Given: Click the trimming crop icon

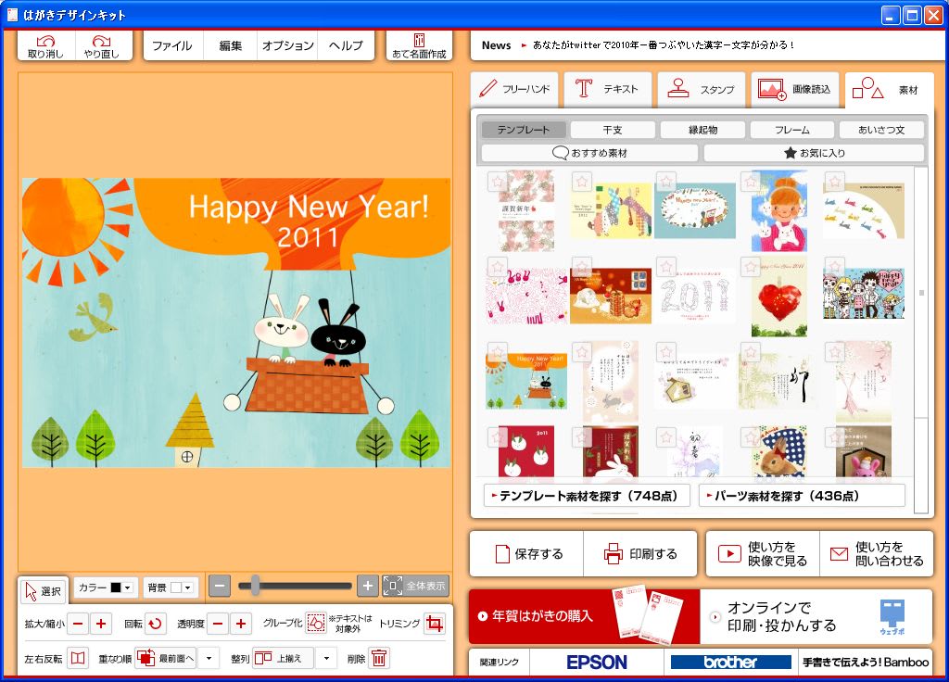Looking at the screenshot, I should click(434, 625).
